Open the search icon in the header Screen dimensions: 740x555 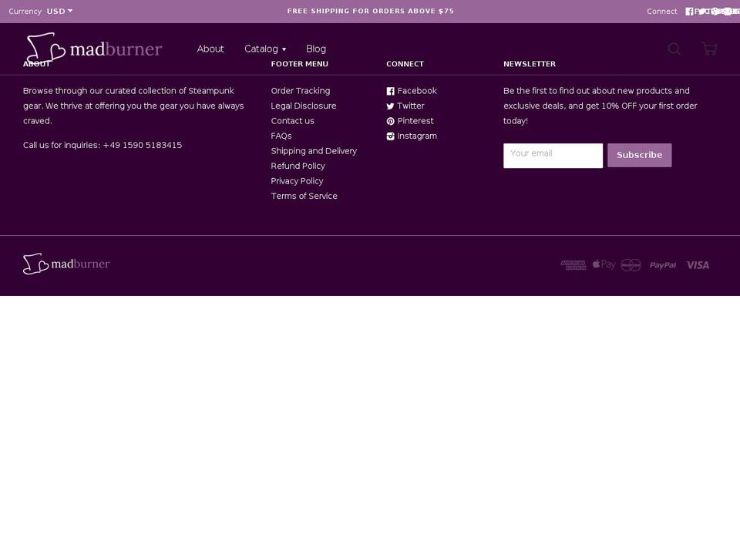(x=674, y=49)
